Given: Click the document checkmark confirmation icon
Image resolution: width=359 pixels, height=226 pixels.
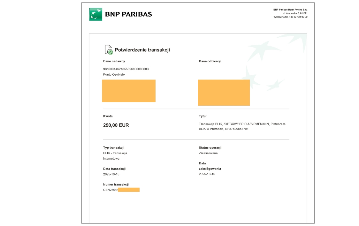Looking at the screenshot, I should 109,50.
